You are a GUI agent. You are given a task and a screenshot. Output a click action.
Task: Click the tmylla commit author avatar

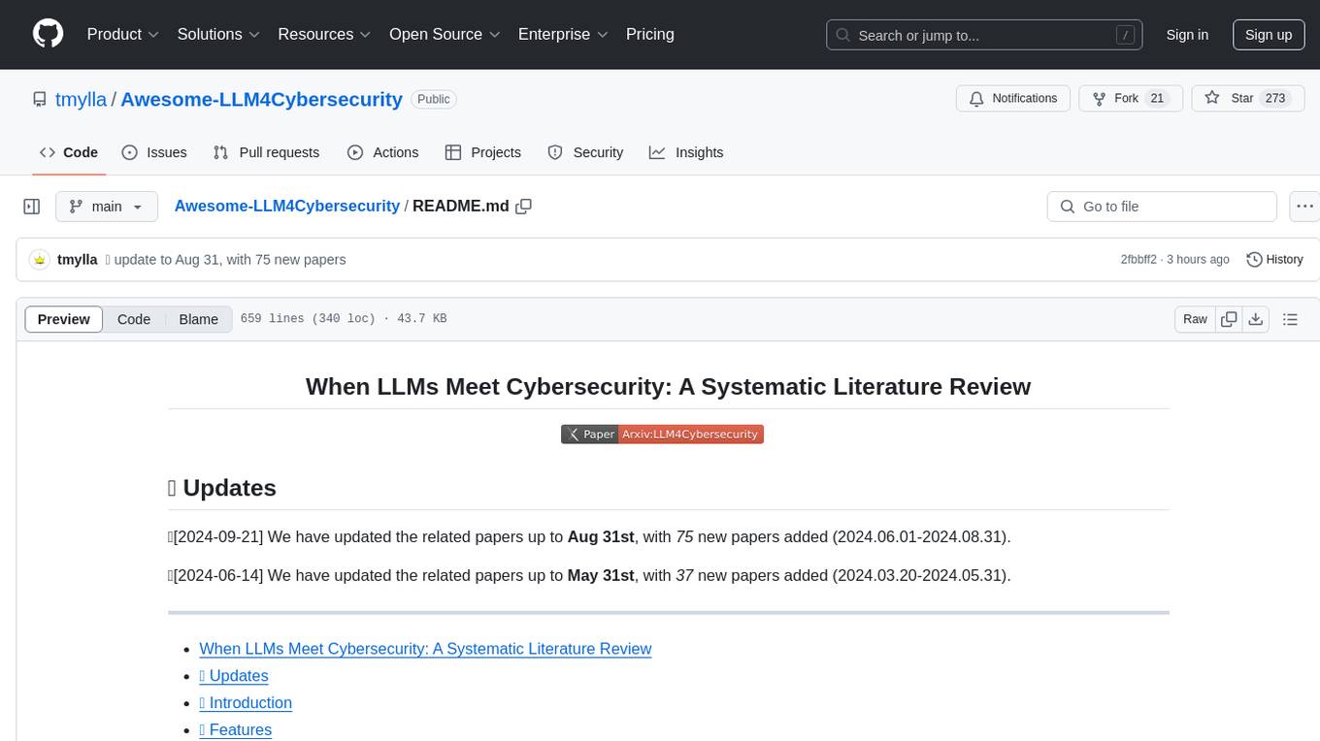pos(40,260)
